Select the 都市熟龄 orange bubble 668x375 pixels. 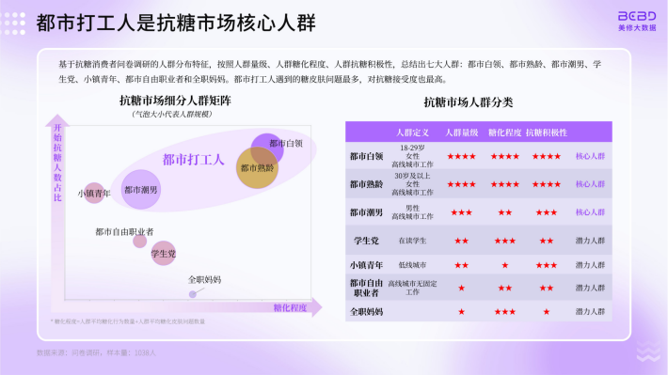pyautogui.click(x=257, y=167)
